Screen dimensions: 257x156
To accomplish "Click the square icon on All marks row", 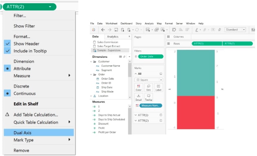I will [161, 74].
